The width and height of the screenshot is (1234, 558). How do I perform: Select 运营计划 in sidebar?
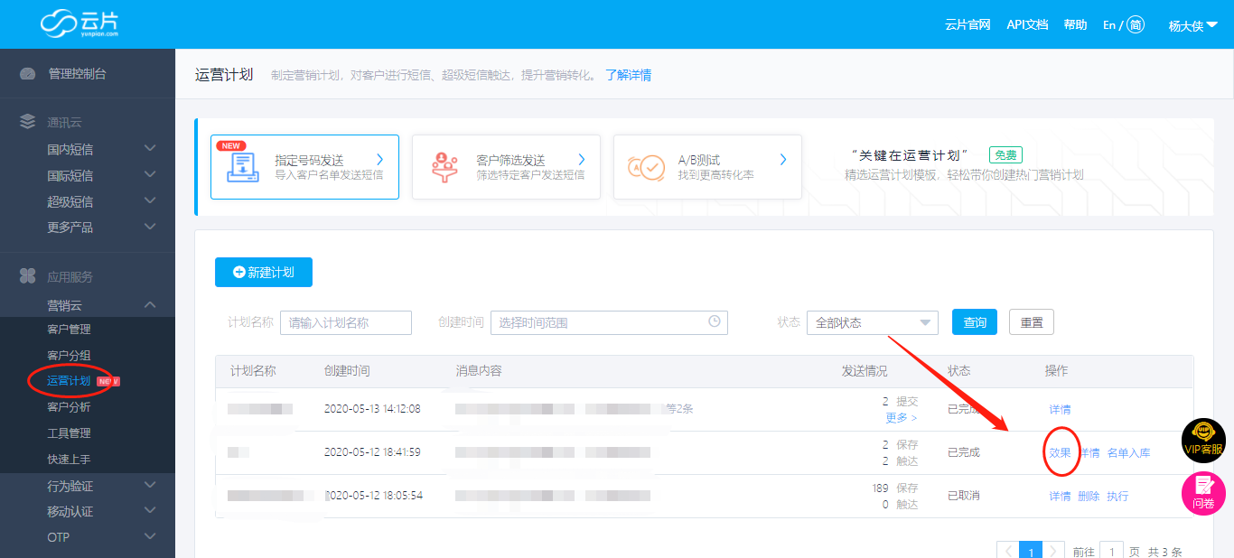pyautogui.click(x=69, y=381)
